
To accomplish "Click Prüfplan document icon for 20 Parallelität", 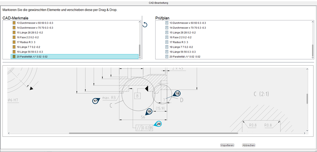I will (x=167, y=57).
